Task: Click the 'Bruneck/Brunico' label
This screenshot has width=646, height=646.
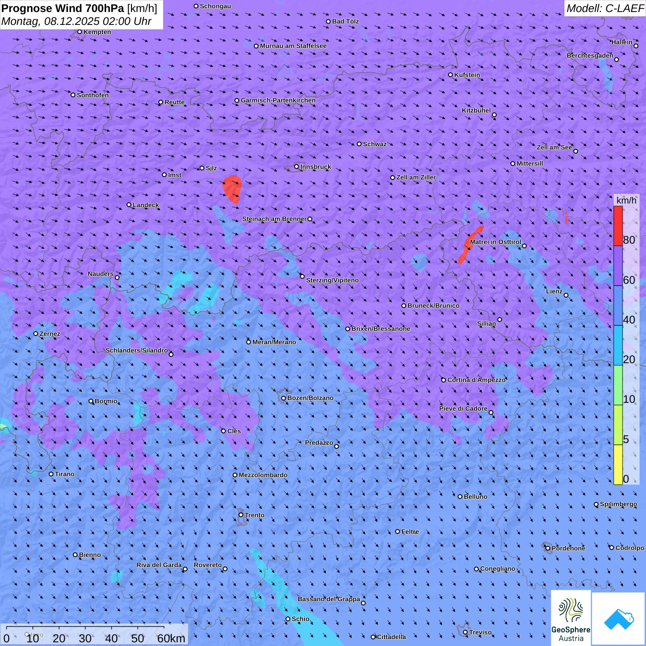Action: pyautogui.click(x=433, y=305)
